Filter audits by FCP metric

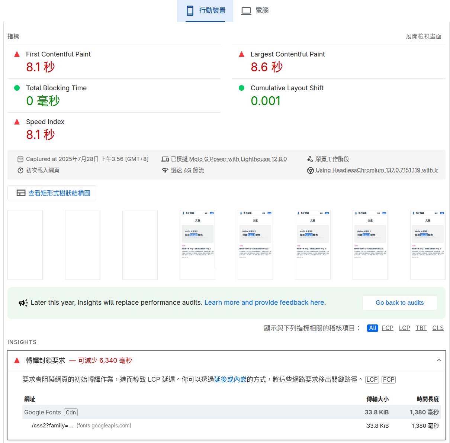(388, 328)
